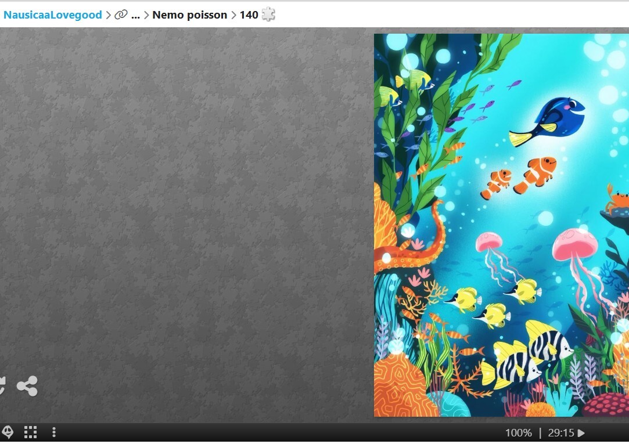Click the puzzle piece icon beside 140
This screenshot has height=444, width=629.
tap(268, 15)
